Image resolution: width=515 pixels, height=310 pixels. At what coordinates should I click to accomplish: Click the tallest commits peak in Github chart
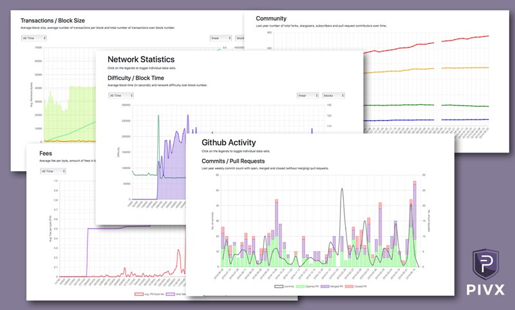tap(342, 190)
